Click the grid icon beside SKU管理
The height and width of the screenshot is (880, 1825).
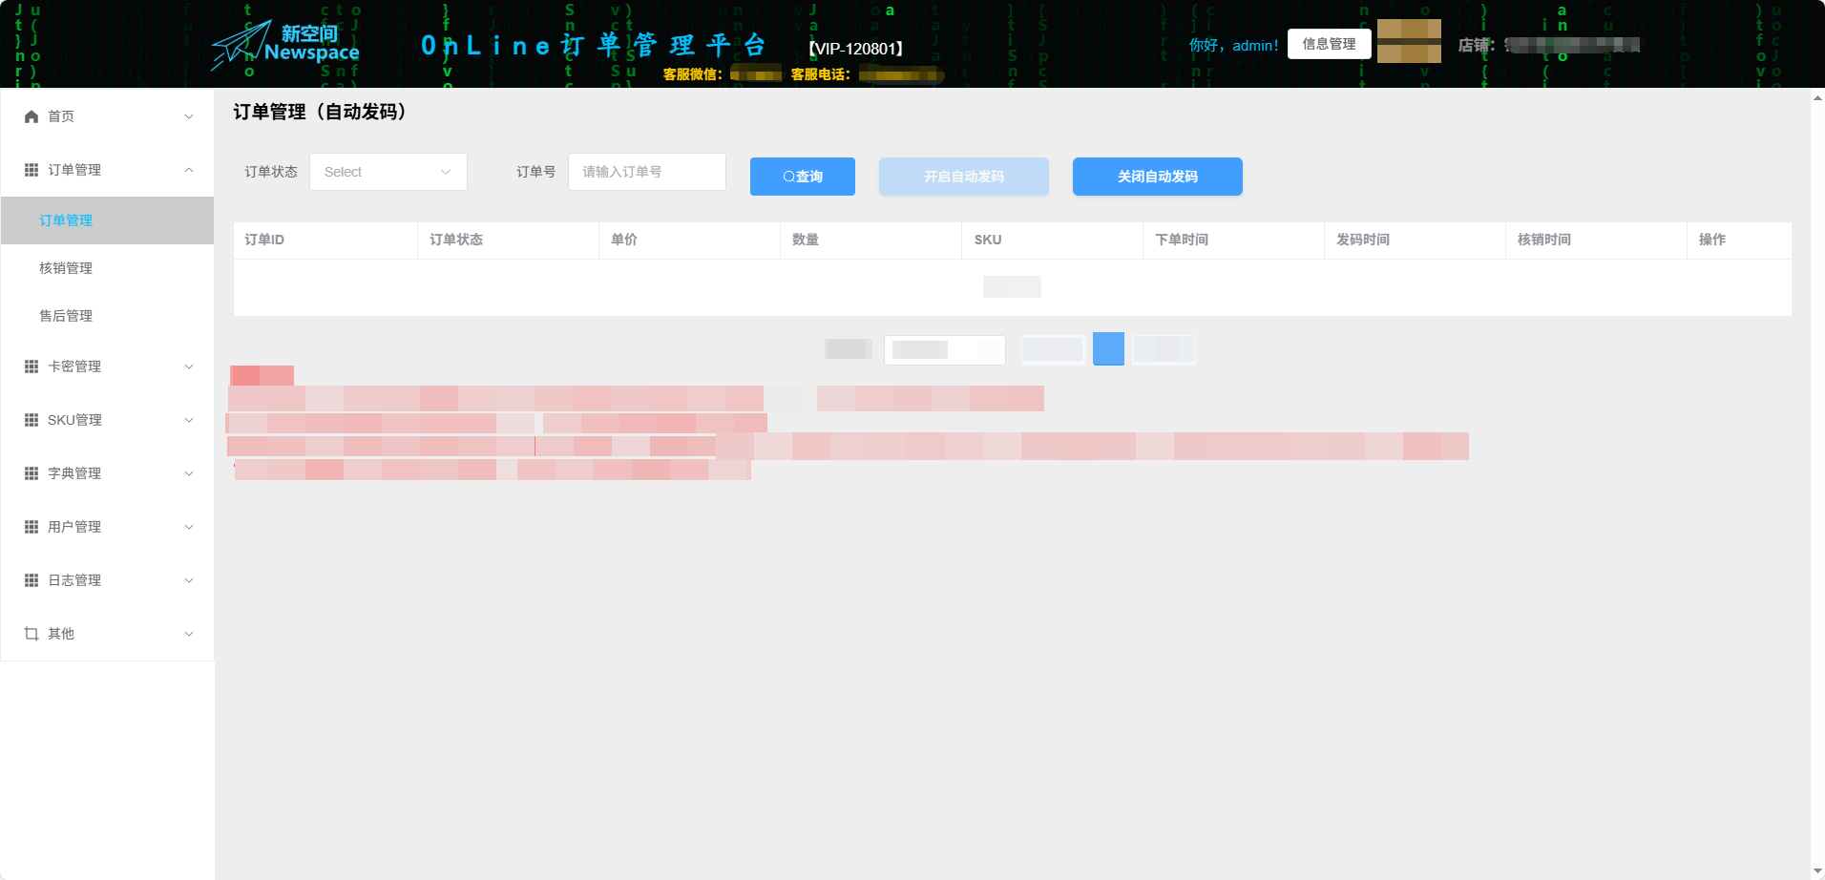tap(30, 419)
